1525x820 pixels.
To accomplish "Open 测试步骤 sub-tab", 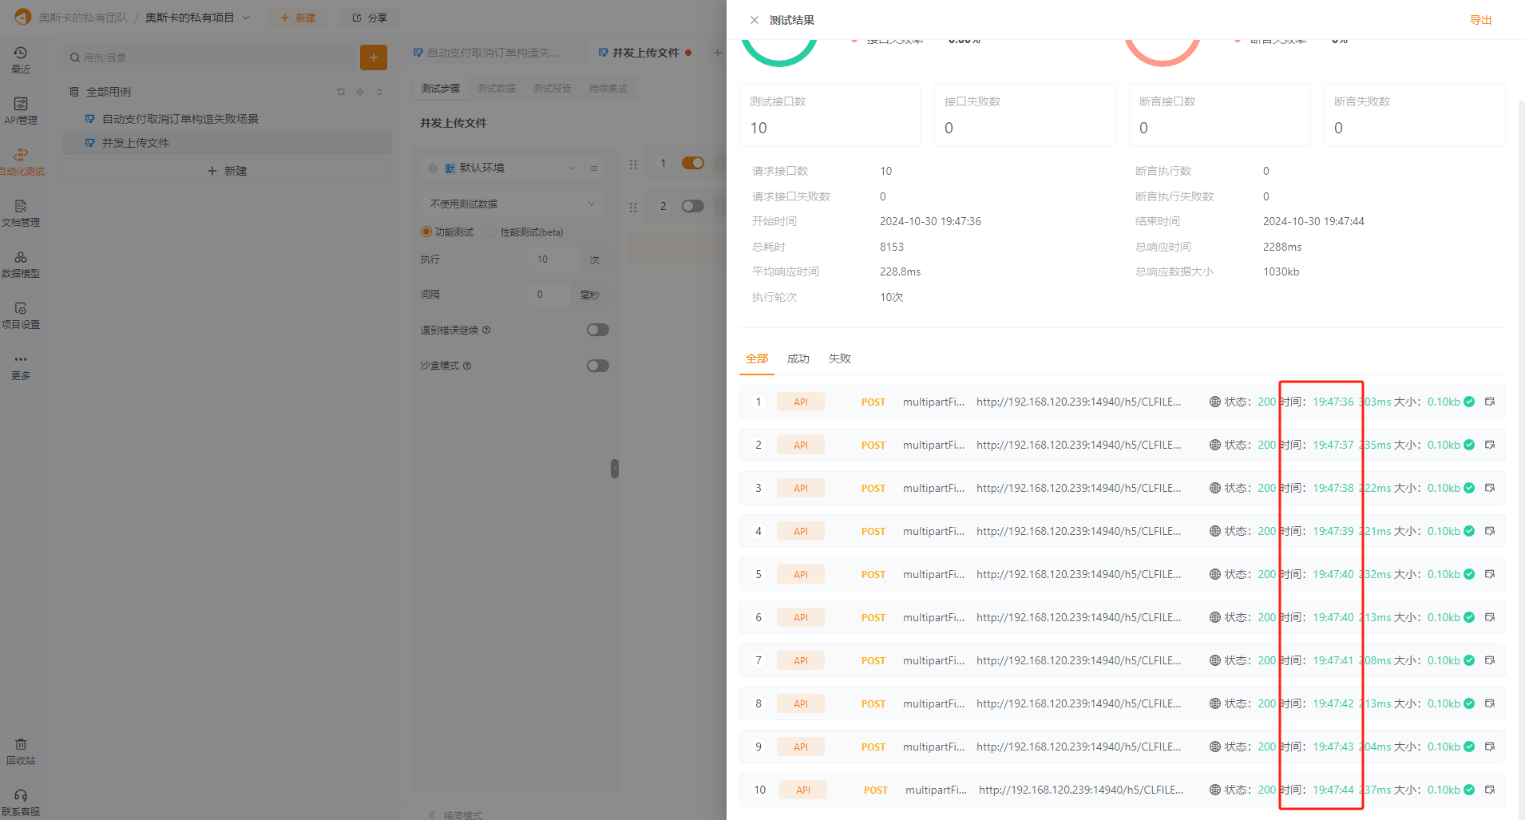I will tap(441, 89).
